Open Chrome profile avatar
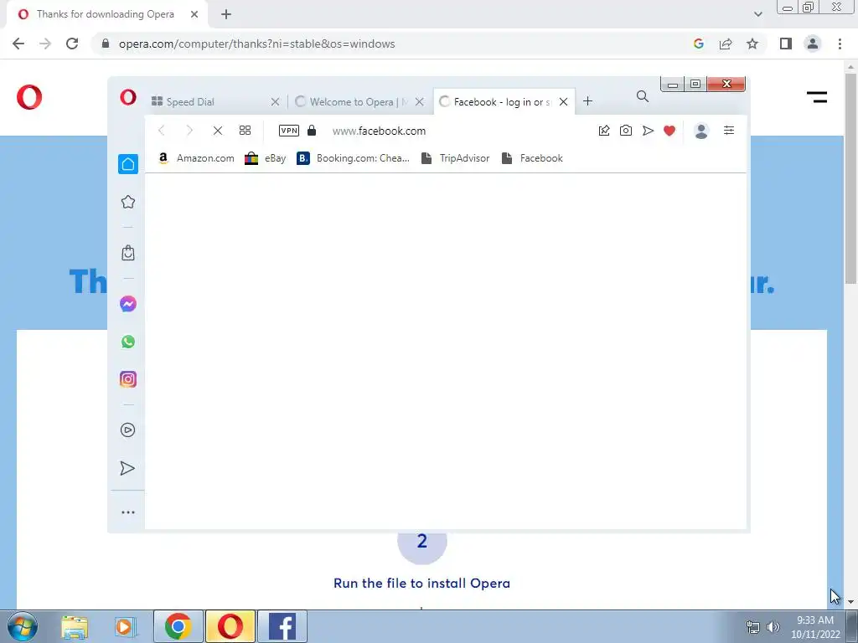This screenshot has width=858, height=643. [x=813, y=44]
